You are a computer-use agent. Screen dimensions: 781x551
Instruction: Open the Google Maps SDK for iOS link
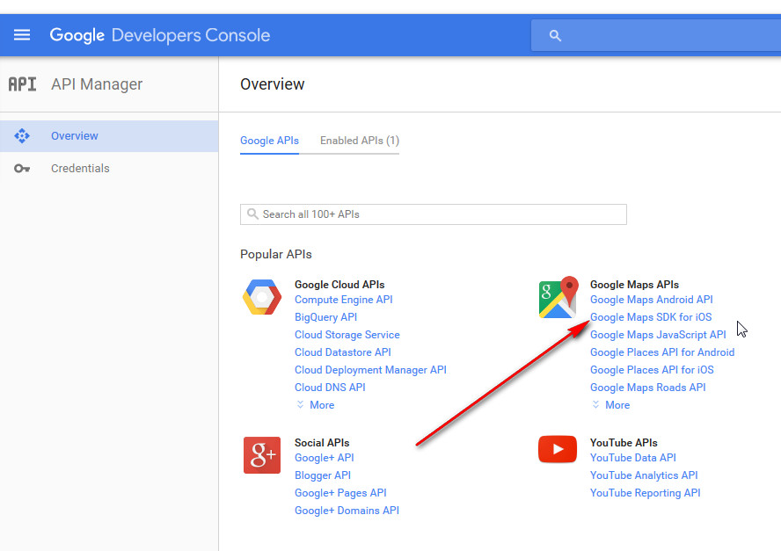tap(651, 317)
